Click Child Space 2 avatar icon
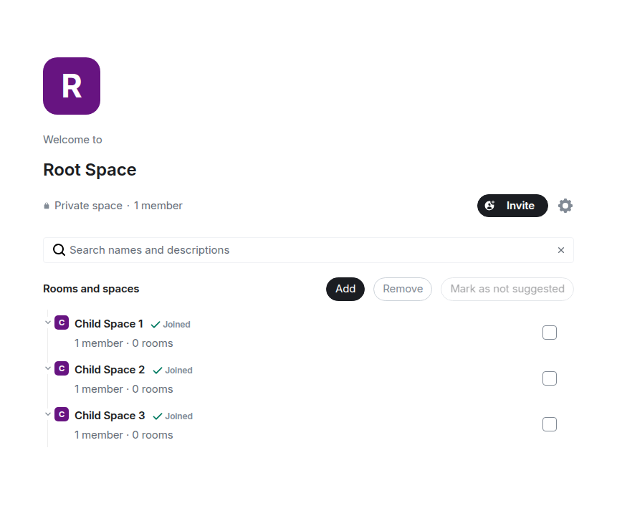Screen dimensions: 617x516 (62, 369)
